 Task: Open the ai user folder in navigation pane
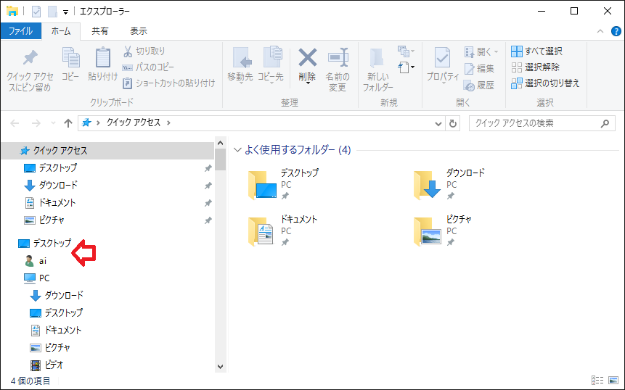(x=42, y=261)
